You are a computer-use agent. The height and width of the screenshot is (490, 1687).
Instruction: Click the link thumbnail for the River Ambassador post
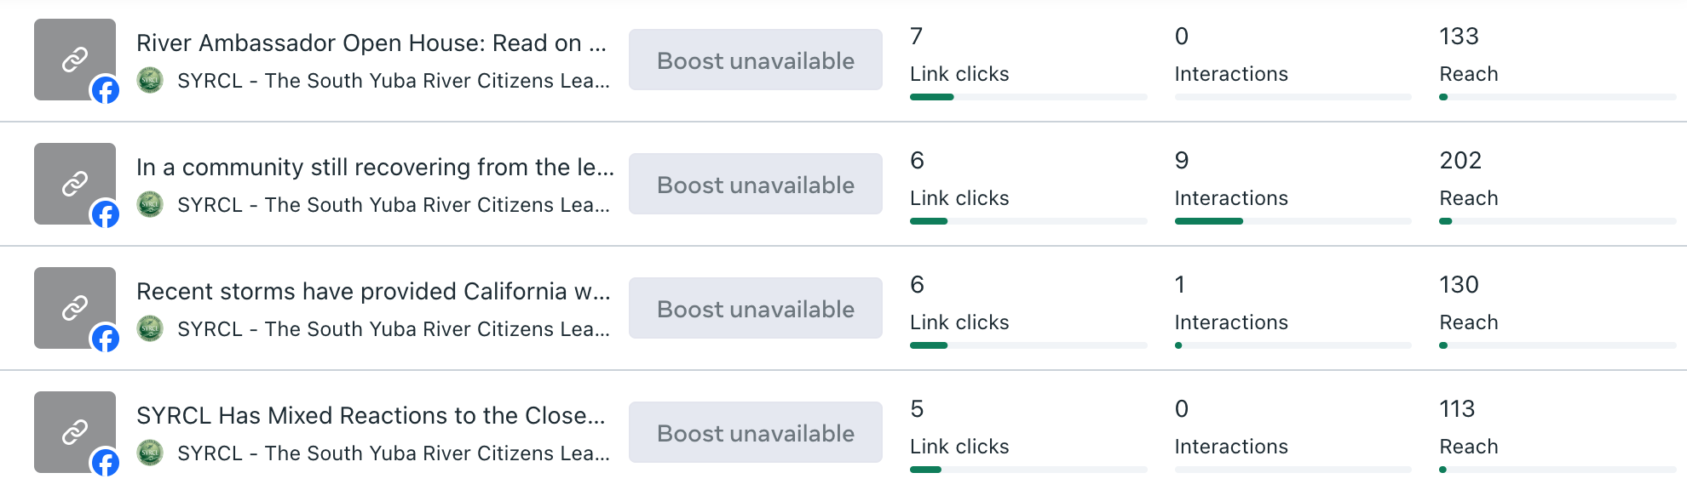(x=75, y=60)
